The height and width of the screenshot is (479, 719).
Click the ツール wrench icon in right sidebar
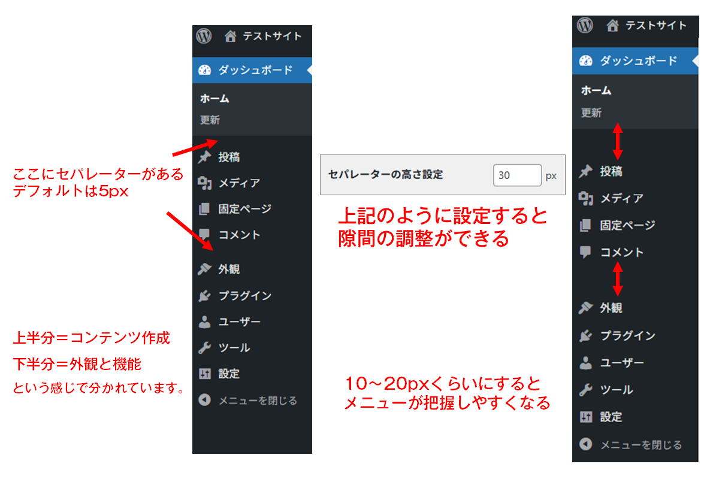(585, 390)
